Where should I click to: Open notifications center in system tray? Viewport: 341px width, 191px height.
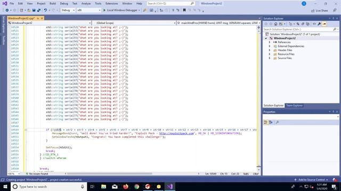334,186
